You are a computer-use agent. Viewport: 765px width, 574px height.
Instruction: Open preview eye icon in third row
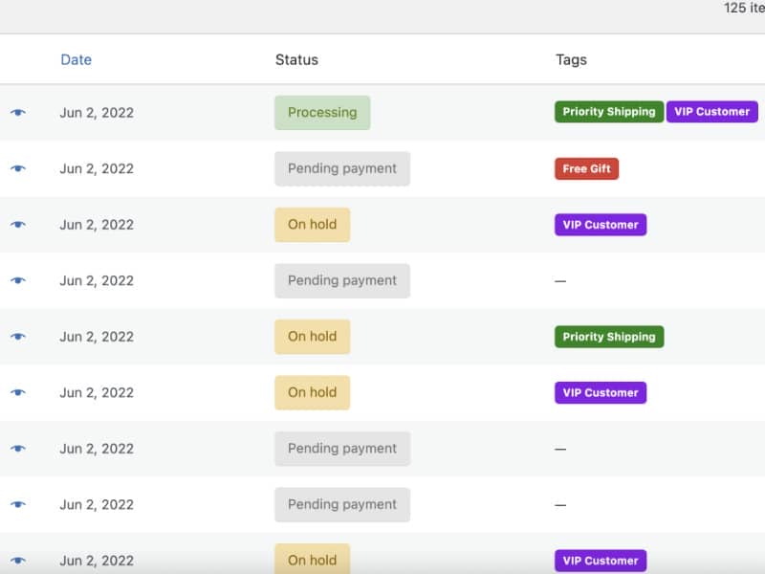click(18, 225)
